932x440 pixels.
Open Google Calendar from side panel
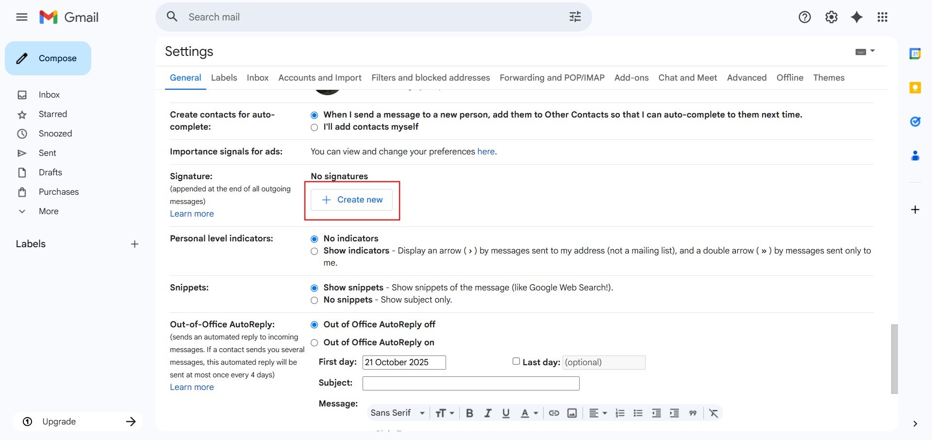click(x=915, y=54)
